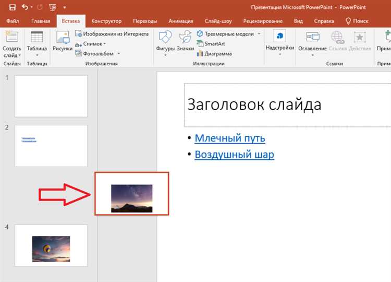Open the Undo history dropdown arrow
The height and width of the screenshot is (282, 391).
click(32, 7)
